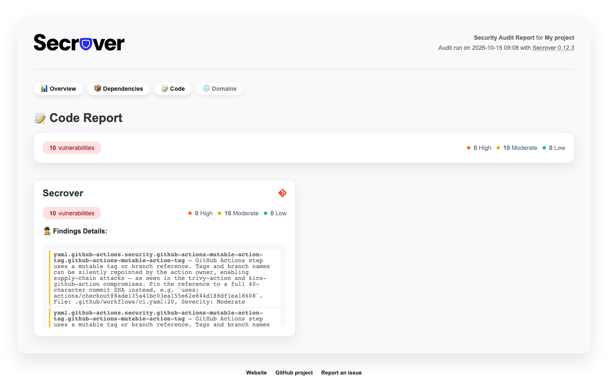This screenshot has width=608, height=380.
Task: Open the Website footer link
Action: (x=256, y=373)
